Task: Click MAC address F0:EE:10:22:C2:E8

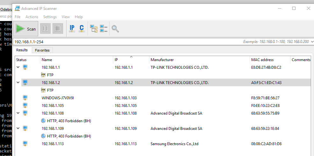Action: [x=266, y=105]
